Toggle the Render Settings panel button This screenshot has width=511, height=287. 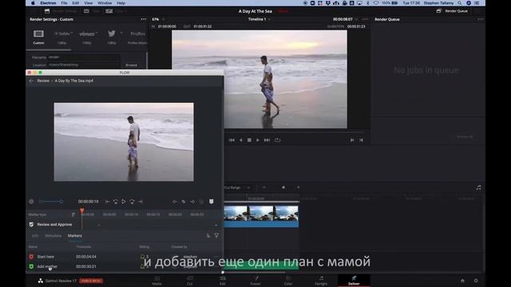61,11
